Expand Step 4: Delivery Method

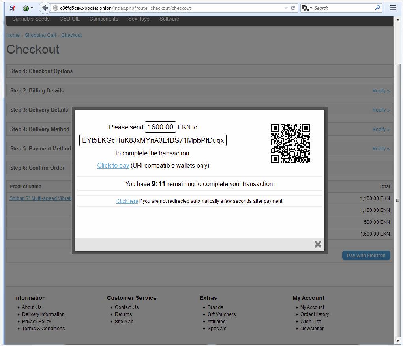[x=40, y=129]
